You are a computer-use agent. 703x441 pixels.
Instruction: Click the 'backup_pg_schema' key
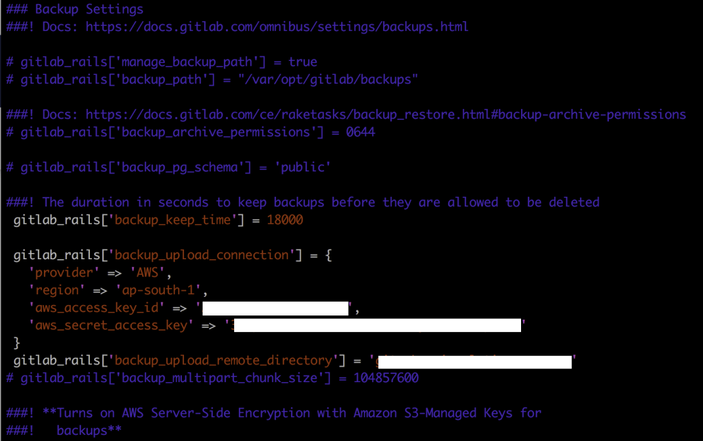[176, 167]
